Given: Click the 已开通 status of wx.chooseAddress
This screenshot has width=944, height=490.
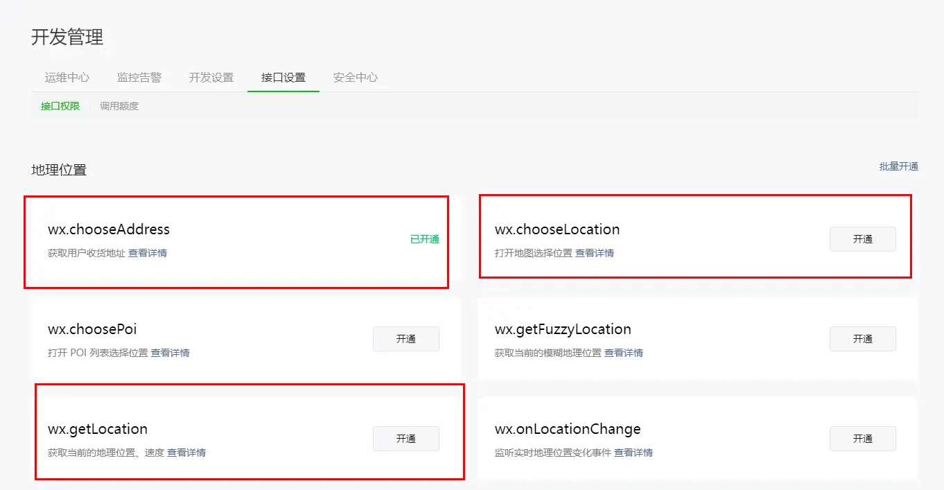Looking at the screenshot, I should coord(424,239).
